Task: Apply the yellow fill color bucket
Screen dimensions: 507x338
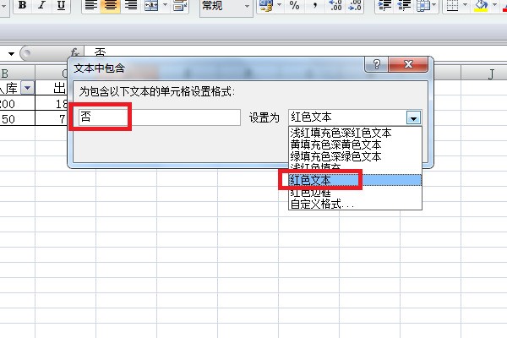Action: point(481,5)
